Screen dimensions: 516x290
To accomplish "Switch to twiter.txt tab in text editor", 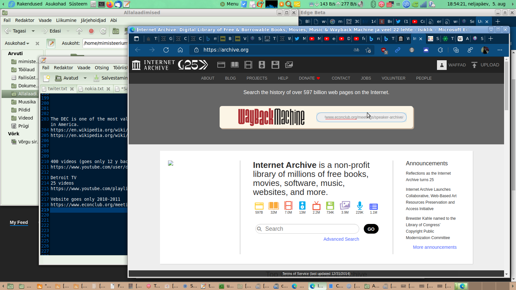I will pyautogui.click(x=58, y=89).
